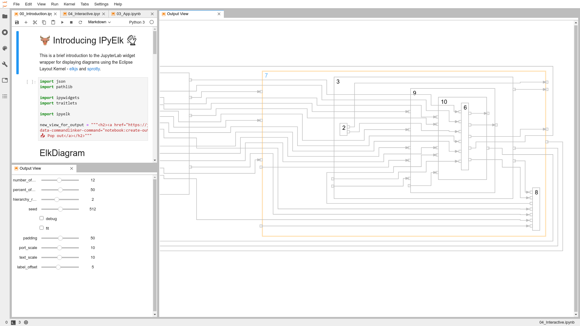
Task: Click the ElkDiagram heading
Action: click(x=62, y=153)
